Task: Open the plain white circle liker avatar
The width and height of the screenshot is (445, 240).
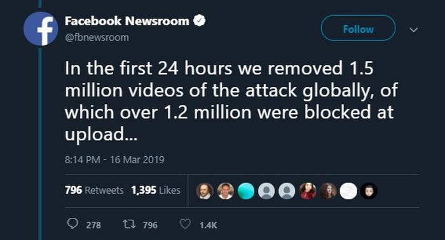Action: tap(348, 191)
